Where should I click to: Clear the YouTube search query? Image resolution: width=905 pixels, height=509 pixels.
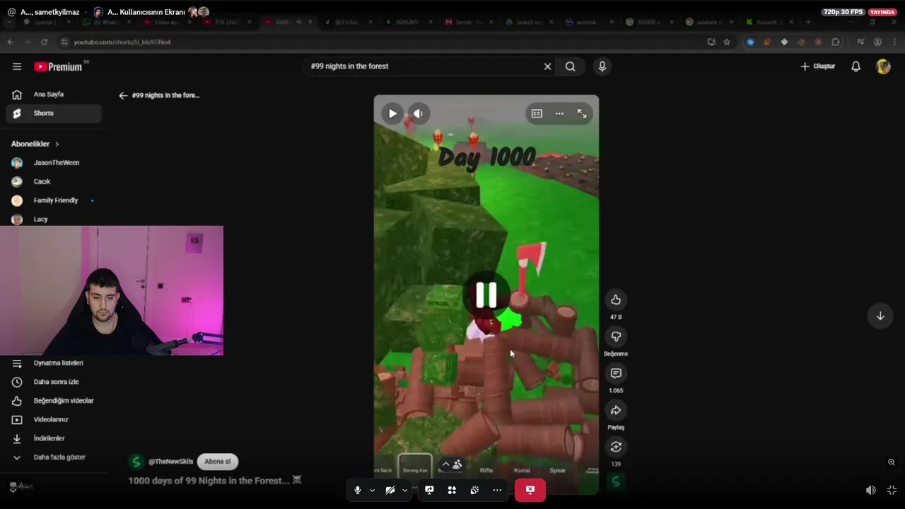[x=547, y=66]
